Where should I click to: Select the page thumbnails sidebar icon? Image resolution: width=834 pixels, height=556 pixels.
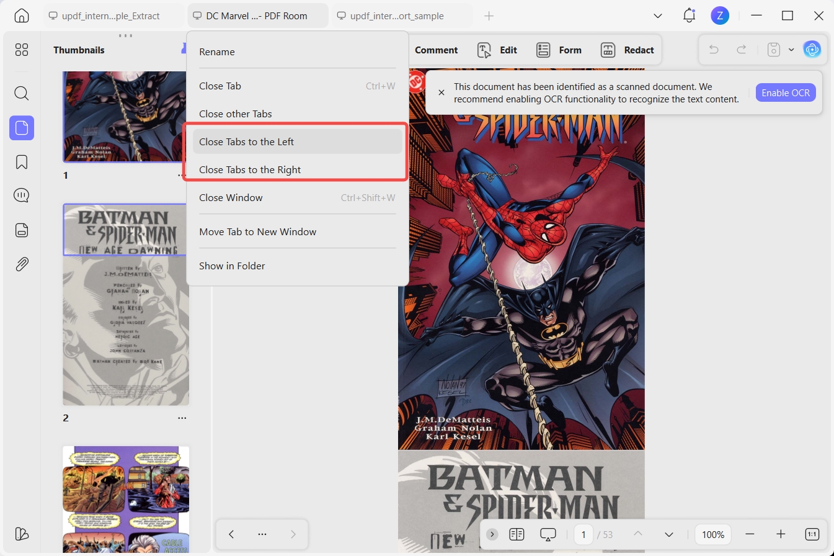(x=22, y=128)
